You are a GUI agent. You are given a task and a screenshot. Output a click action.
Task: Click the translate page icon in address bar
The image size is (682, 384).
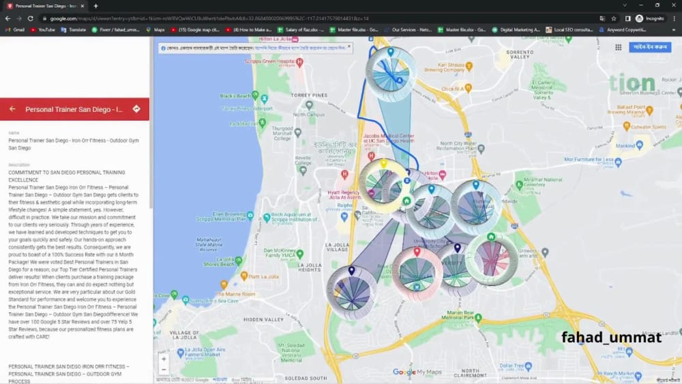(602, 18)
